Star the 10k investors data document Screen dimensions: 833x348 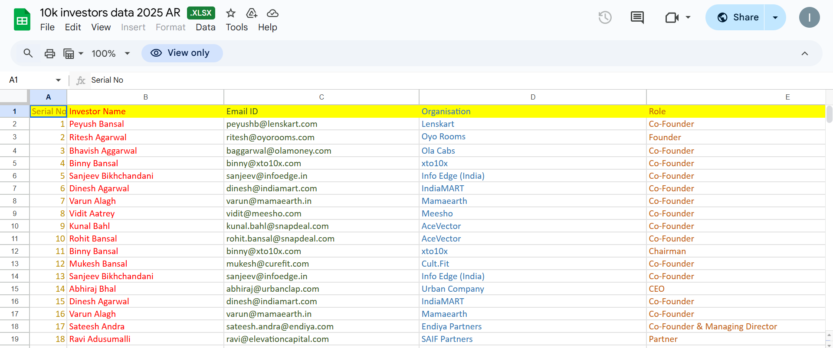(231, 13)
